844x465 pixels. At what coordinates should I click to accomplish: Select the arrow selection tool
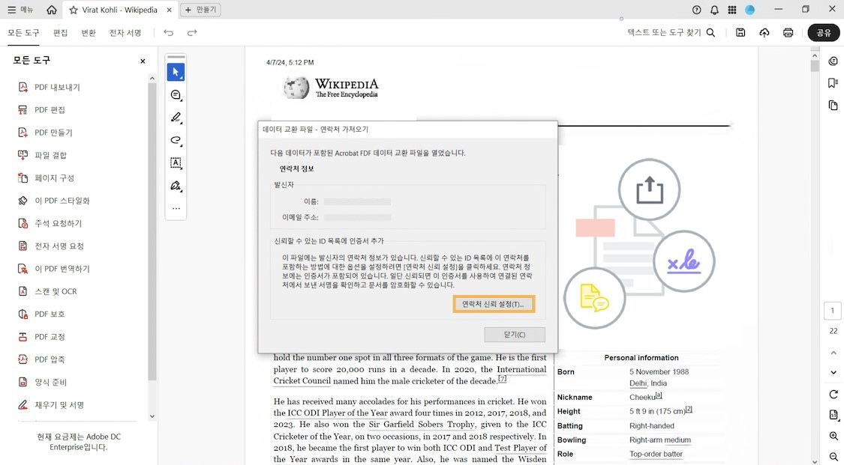pos(176,72)
